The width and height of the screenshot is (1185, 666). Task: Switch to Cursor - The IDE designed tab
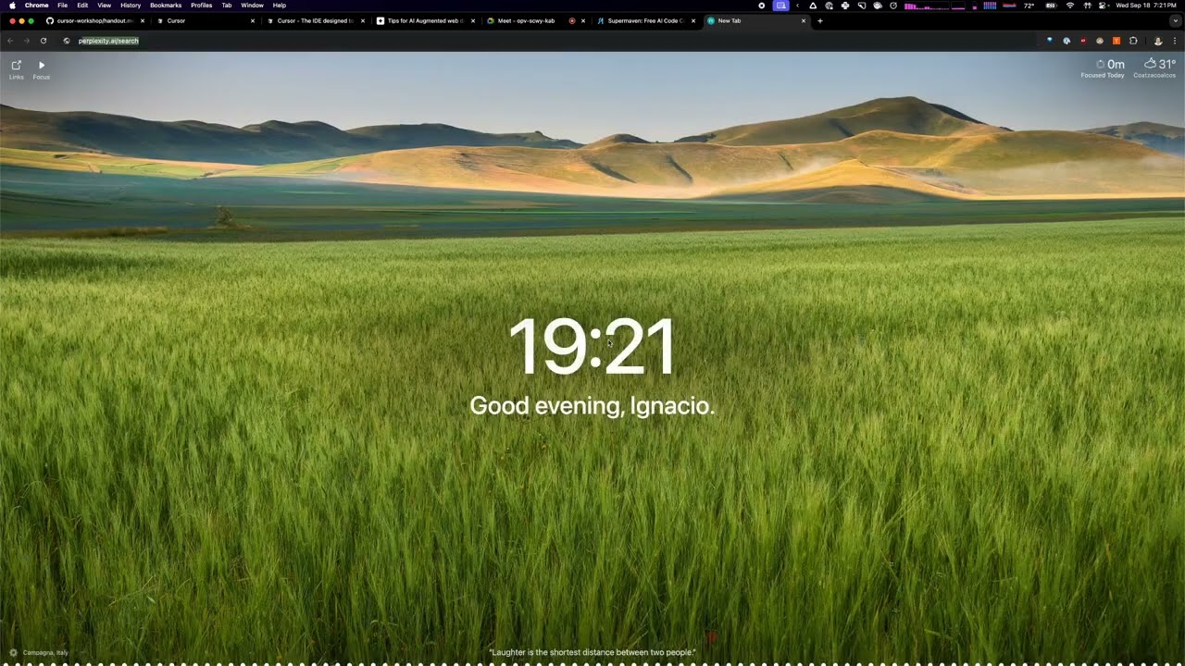point(315,20)
